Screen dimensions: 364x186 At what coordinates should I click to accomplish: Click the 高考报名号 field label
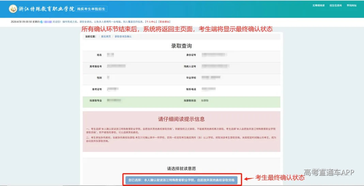pos(96,67)
